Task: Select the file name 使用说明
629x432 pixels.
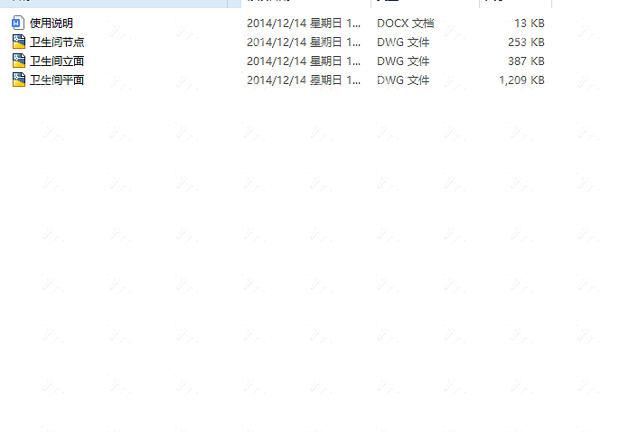Action: pos(52,23)
